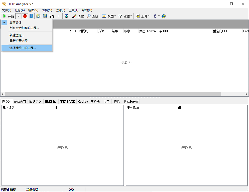Open search with the 查找 magnifier button
The width and height of the screenshot is (249, 192).
tap(92, 16)
